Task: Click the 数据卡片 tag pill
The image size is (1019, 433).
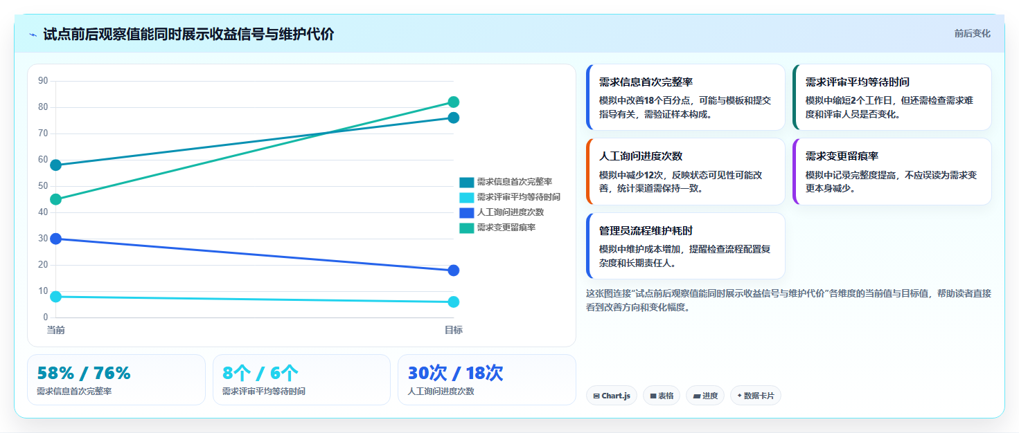Action: pyautogui.click(x=756, y=396)
